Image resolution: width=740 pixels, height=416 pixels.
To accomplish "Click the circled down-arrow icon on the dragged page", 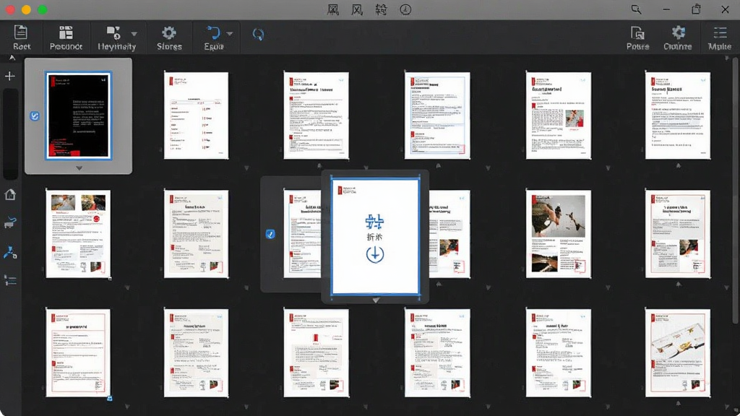I will (x=375, y=255).
